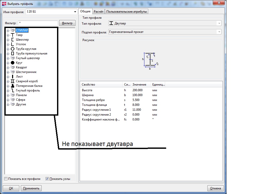Click the Труба прямоугольная icon
Viewport: 259px width, 194px height.
[12, 53]
